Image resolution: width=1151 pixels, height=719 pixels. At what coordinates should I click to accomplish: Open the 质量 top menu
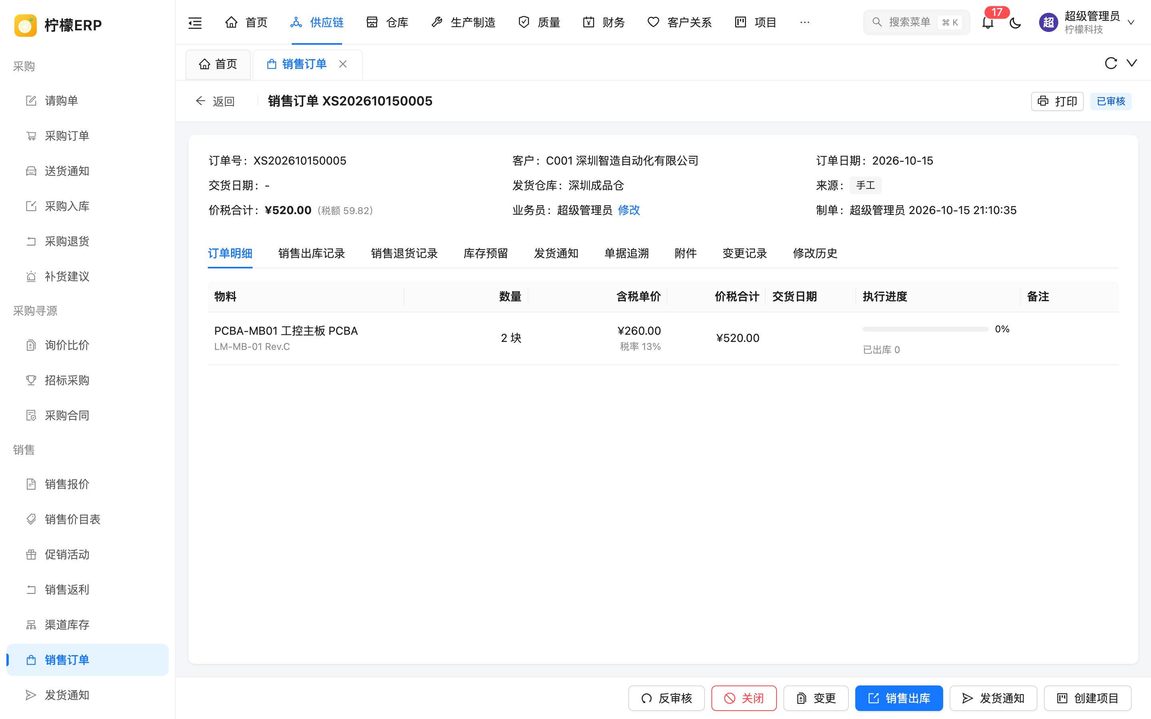(x=539, y=22)
